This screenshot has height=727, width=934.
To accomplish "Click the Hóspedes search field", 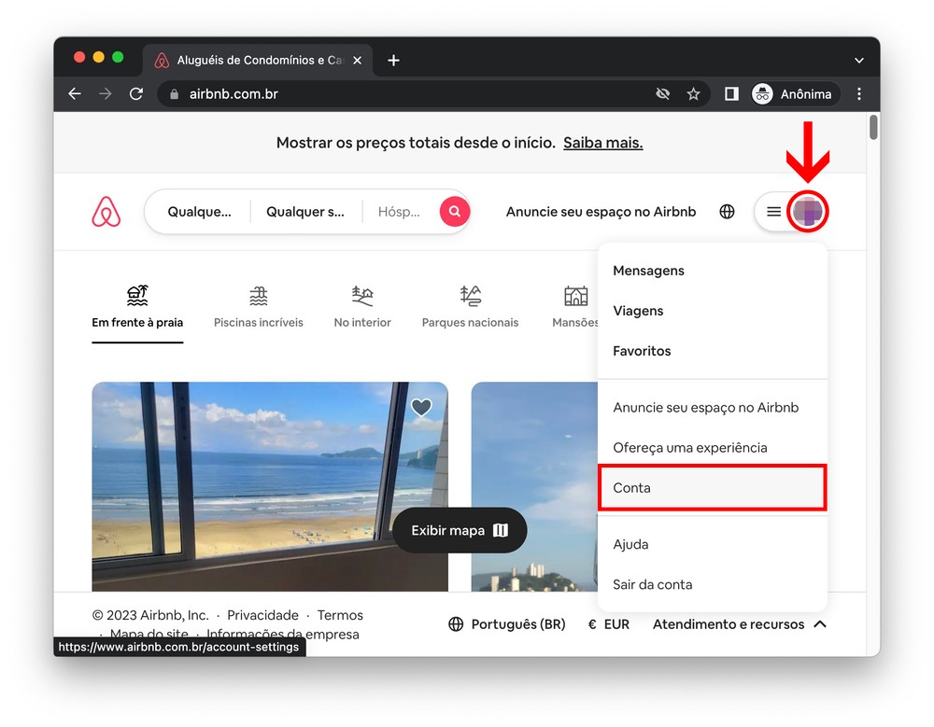I will (399, 211).
